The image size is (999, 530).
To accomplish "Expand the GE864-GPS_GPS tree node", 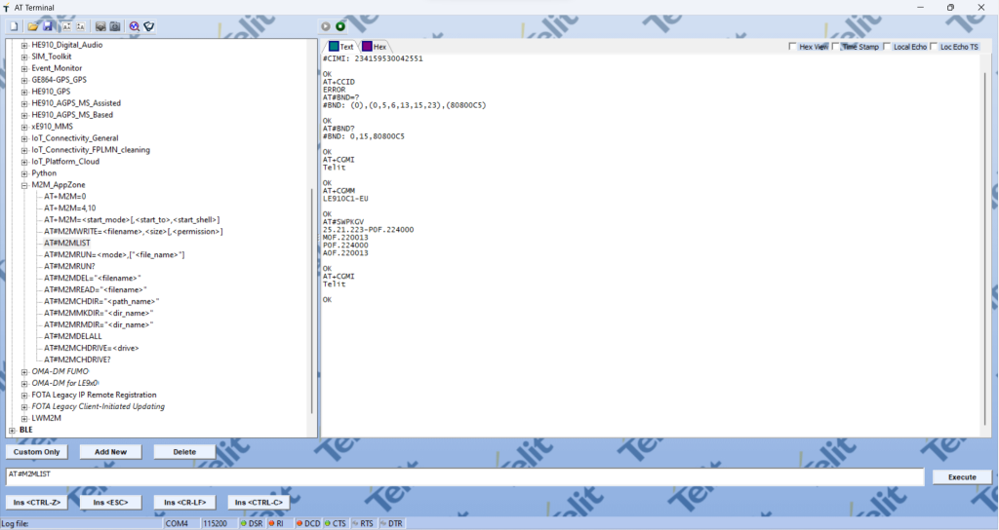I will (x=24, y=80).
